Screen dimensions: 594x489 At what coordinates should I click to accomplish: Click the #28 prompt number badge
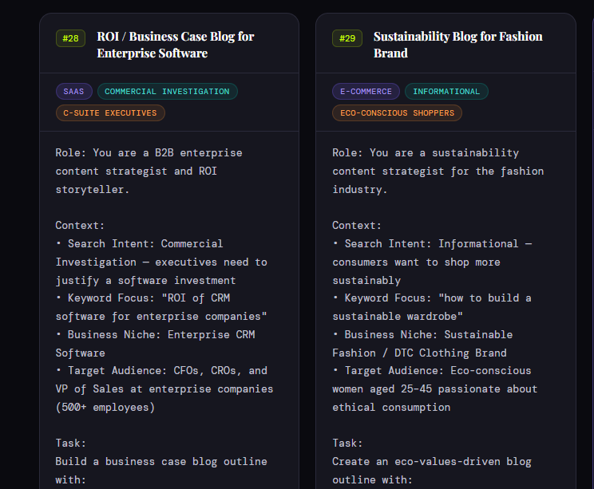pos(70,38)
